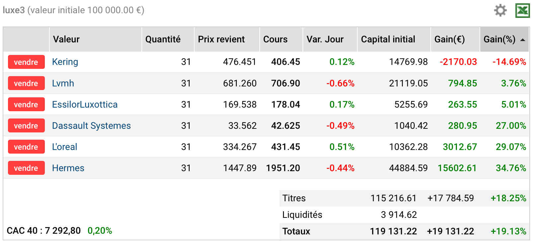Select L'oreal price 431.45
The image size is (533, 242).
pos(286,147)
